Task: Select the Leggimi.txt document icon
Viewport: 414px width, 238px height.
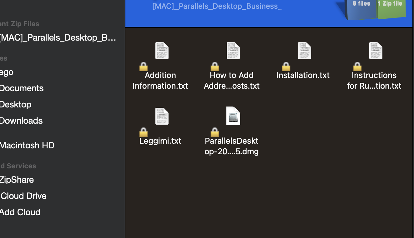Action: (162, 116)
